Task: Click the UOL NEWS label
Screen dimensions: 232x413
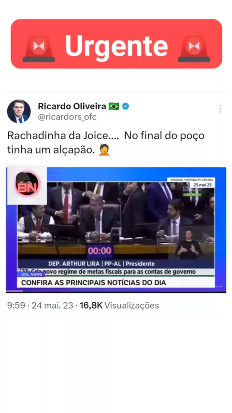Action: pos(31,275)
